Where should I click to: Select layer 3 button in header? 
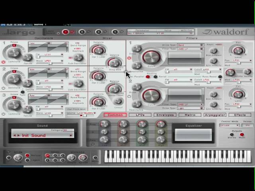98,32
